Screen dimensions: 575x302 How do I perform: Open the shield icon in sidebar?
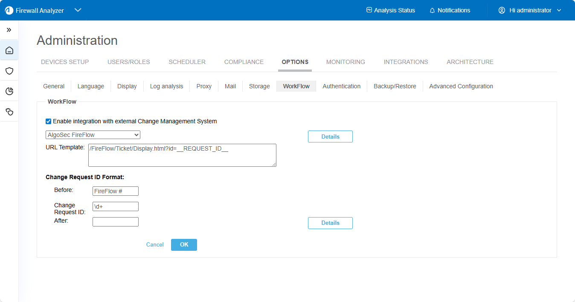coord(9,71)
